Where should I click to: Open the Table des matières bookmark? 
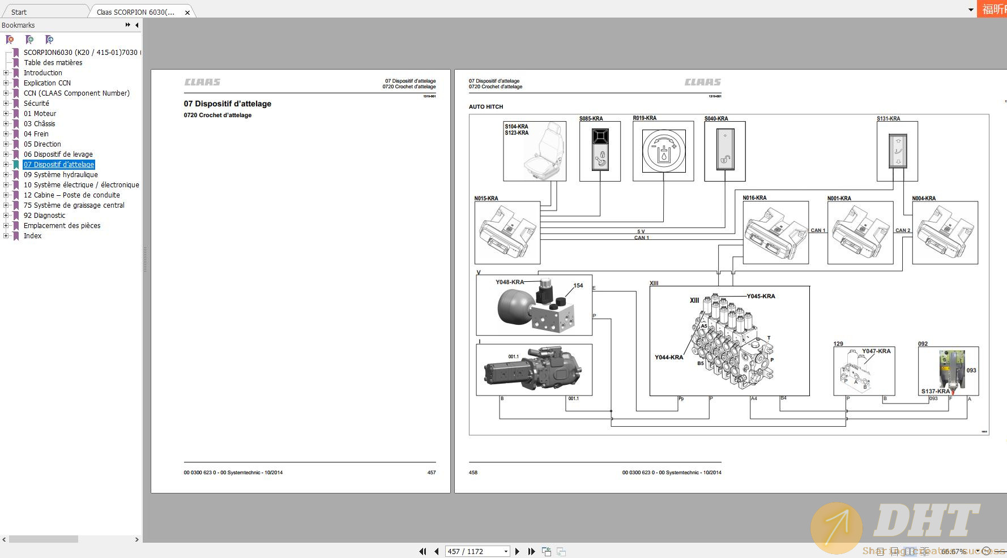click(53, 62)
